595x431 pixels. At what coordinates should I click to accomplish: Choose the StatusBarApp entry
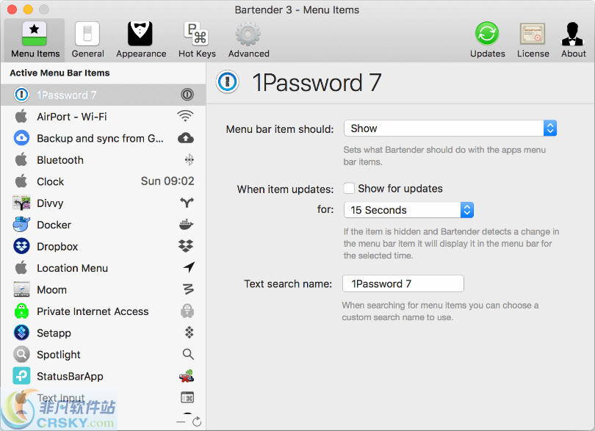pos(104,376)
